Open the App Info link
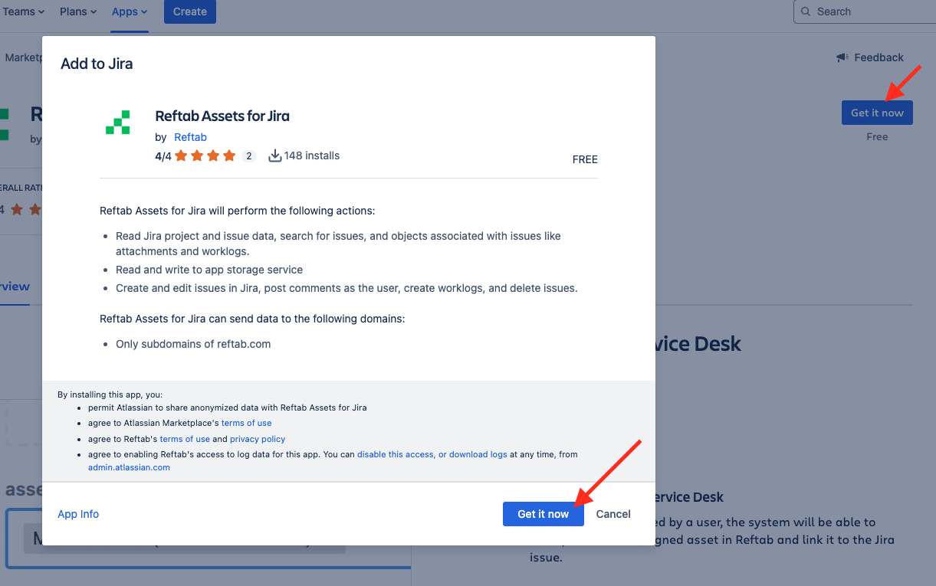Screen dimensions: 936x586 78,514
